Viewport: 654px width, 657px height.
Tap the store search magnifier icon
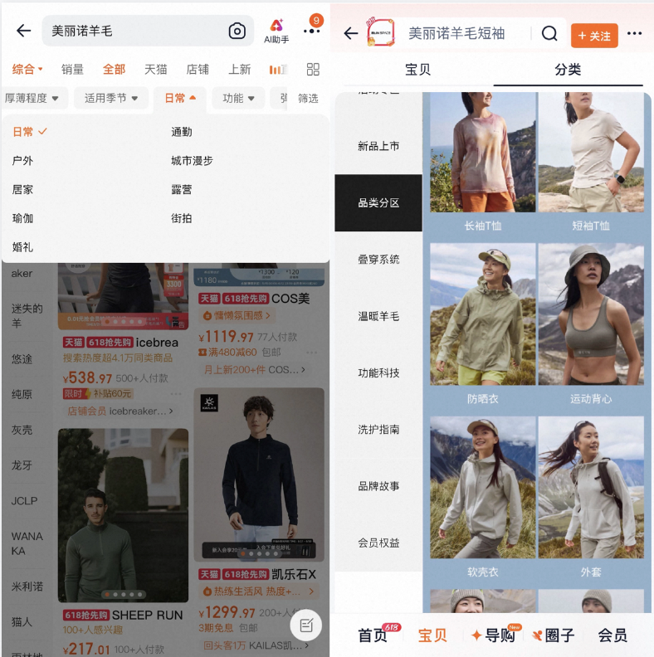(549, 33)
